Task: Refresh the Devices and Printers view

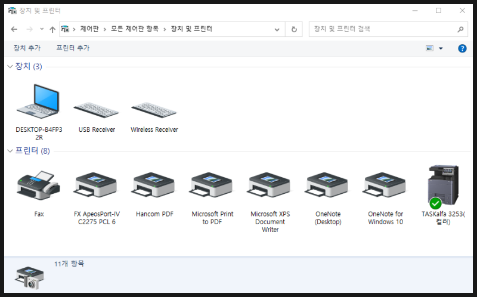Action: [x=294, y=29]
